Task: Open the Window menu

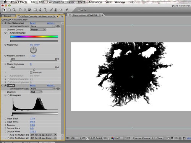Action: (120, 2)
